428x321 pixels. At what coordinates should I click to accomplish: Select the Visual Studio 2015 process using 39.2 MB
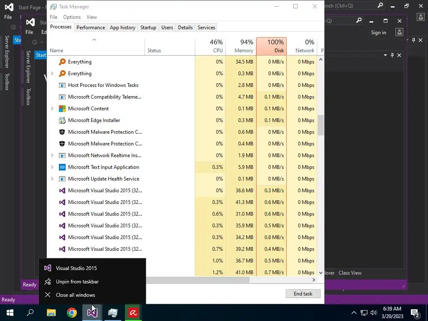(x=182, y=249)
